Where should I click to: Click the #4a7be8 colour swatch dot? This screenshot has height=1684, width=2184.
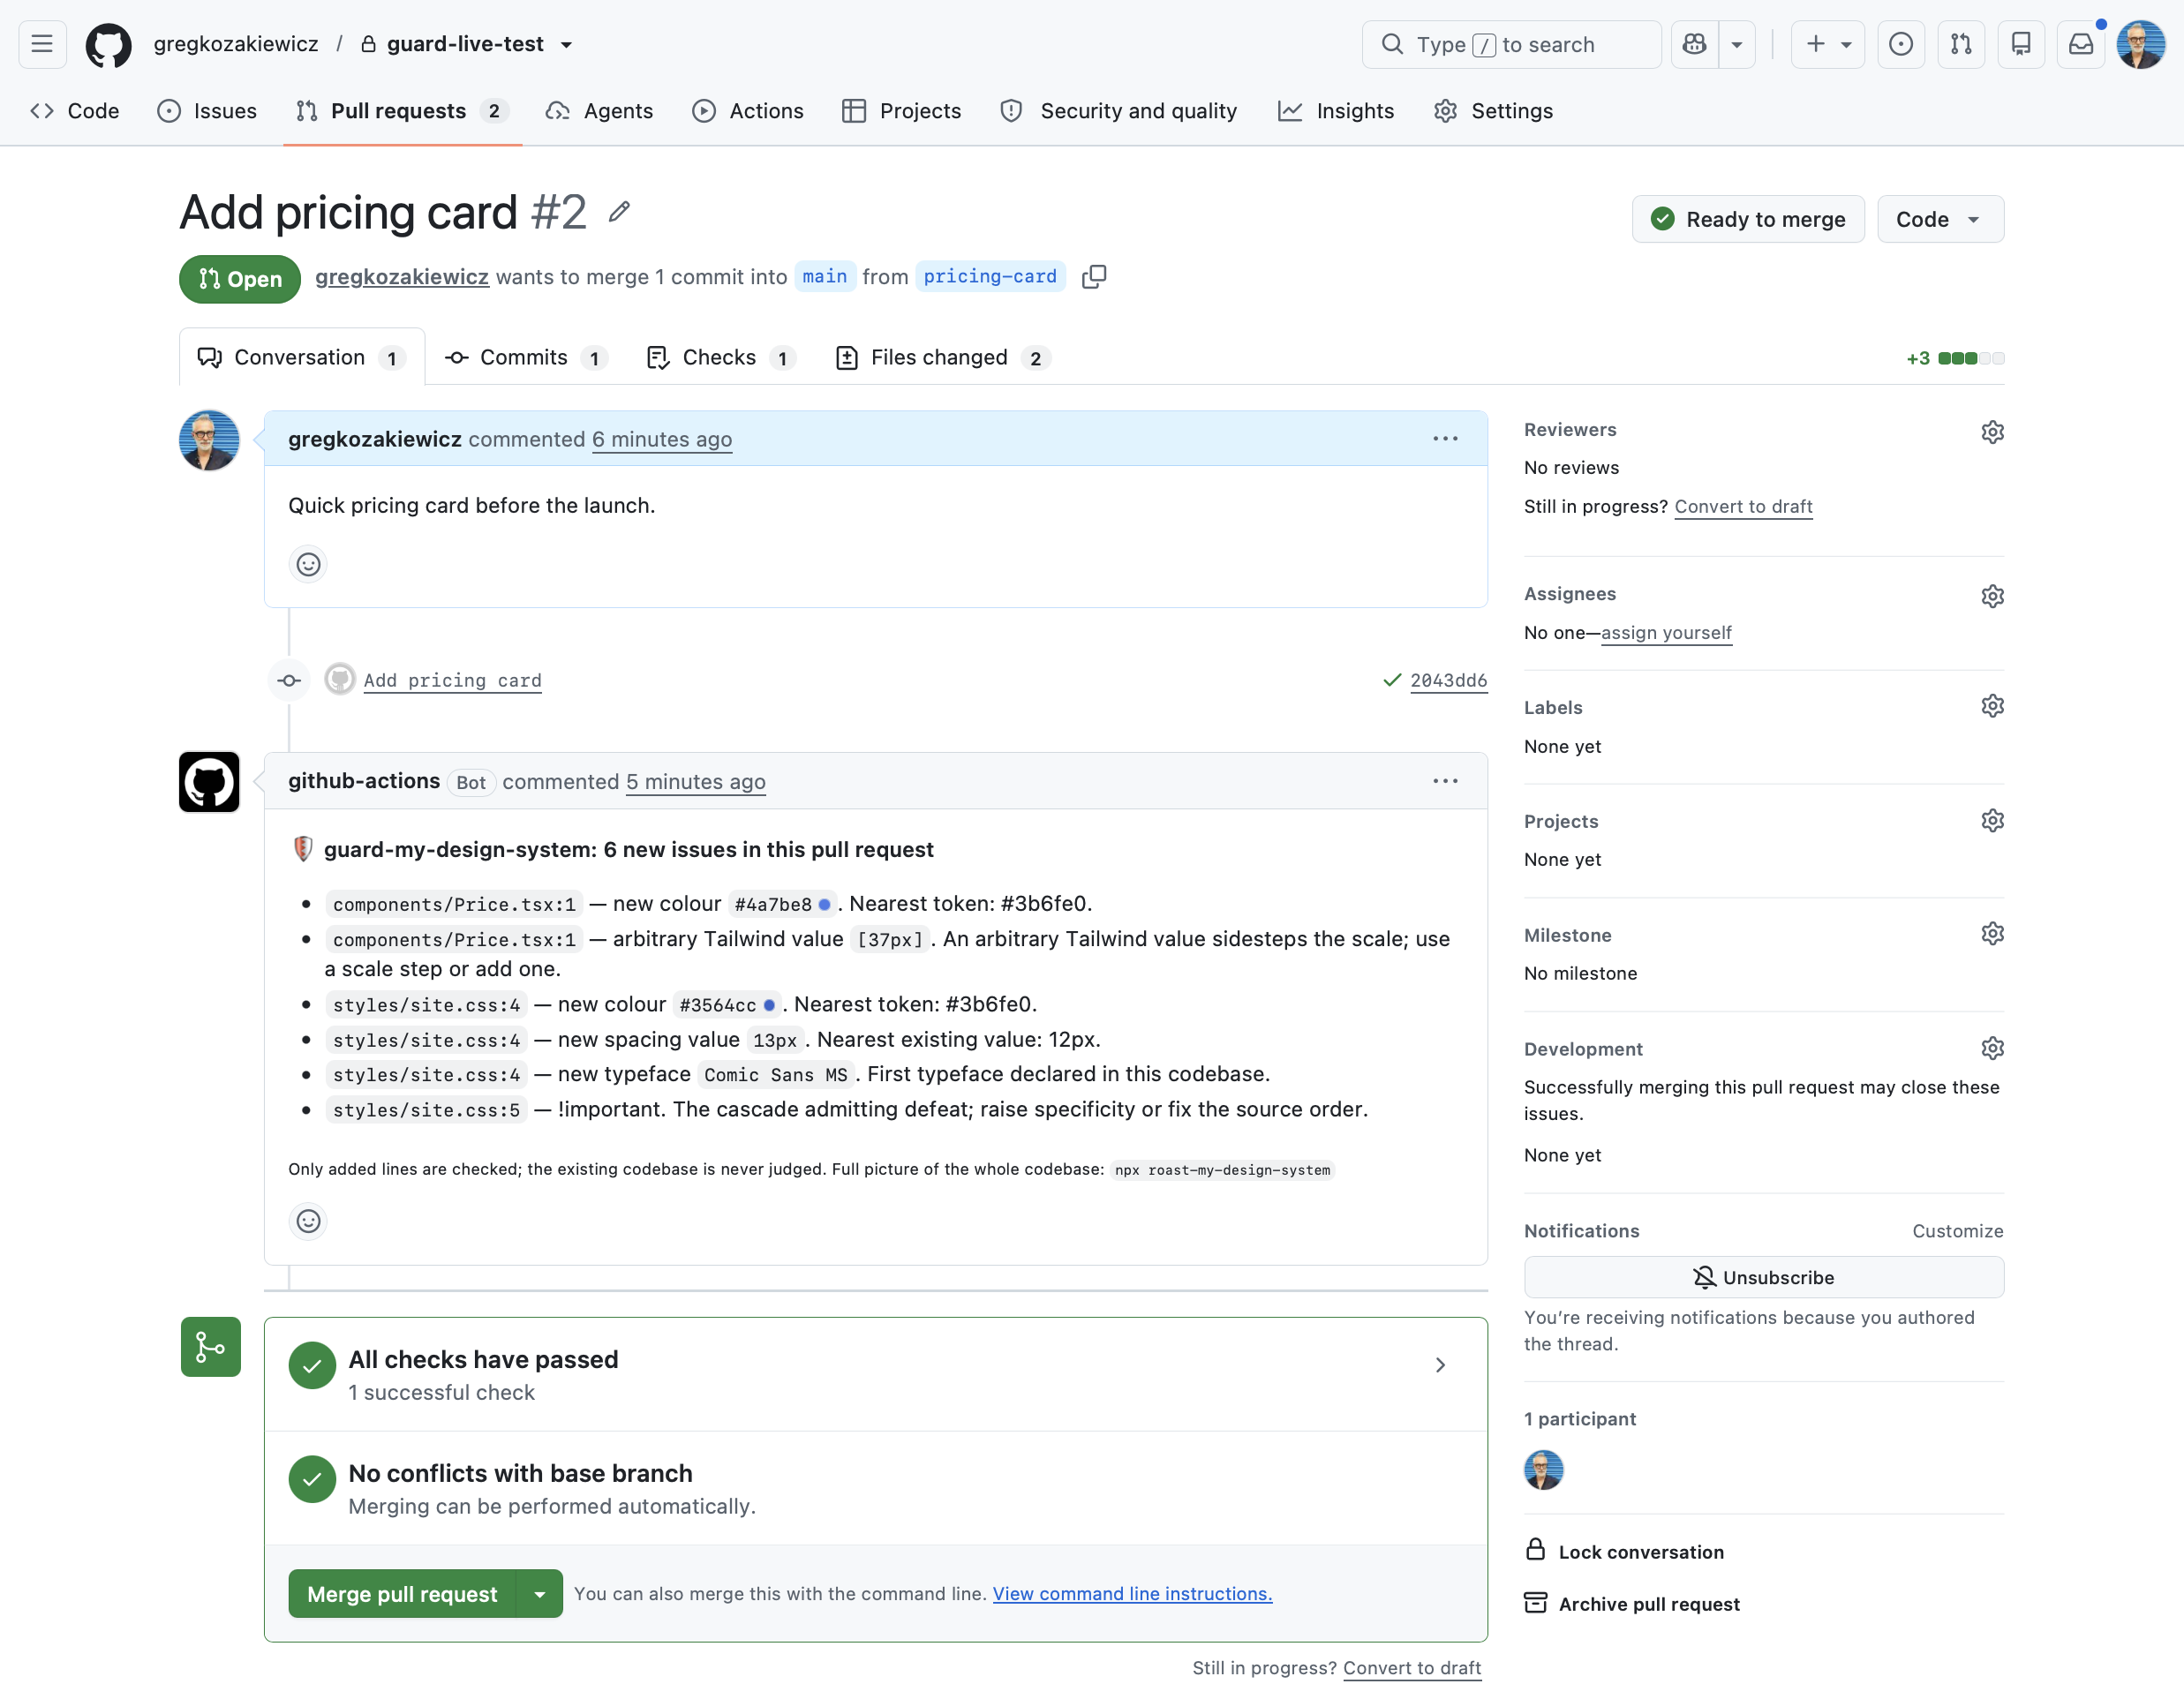click(824, 904)
